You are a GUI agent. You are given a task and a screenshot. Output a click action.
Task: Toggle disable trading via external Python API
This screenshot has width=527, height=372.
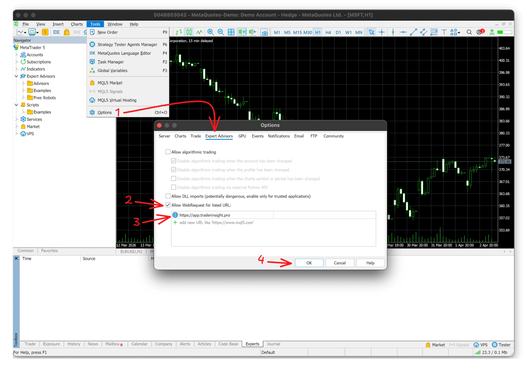click(174, 187)
